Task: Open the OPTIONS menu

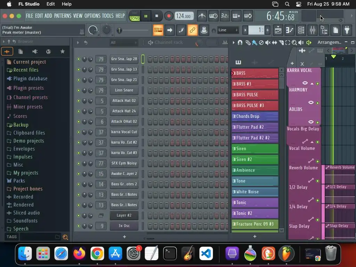Action: (x=92, y=16)
